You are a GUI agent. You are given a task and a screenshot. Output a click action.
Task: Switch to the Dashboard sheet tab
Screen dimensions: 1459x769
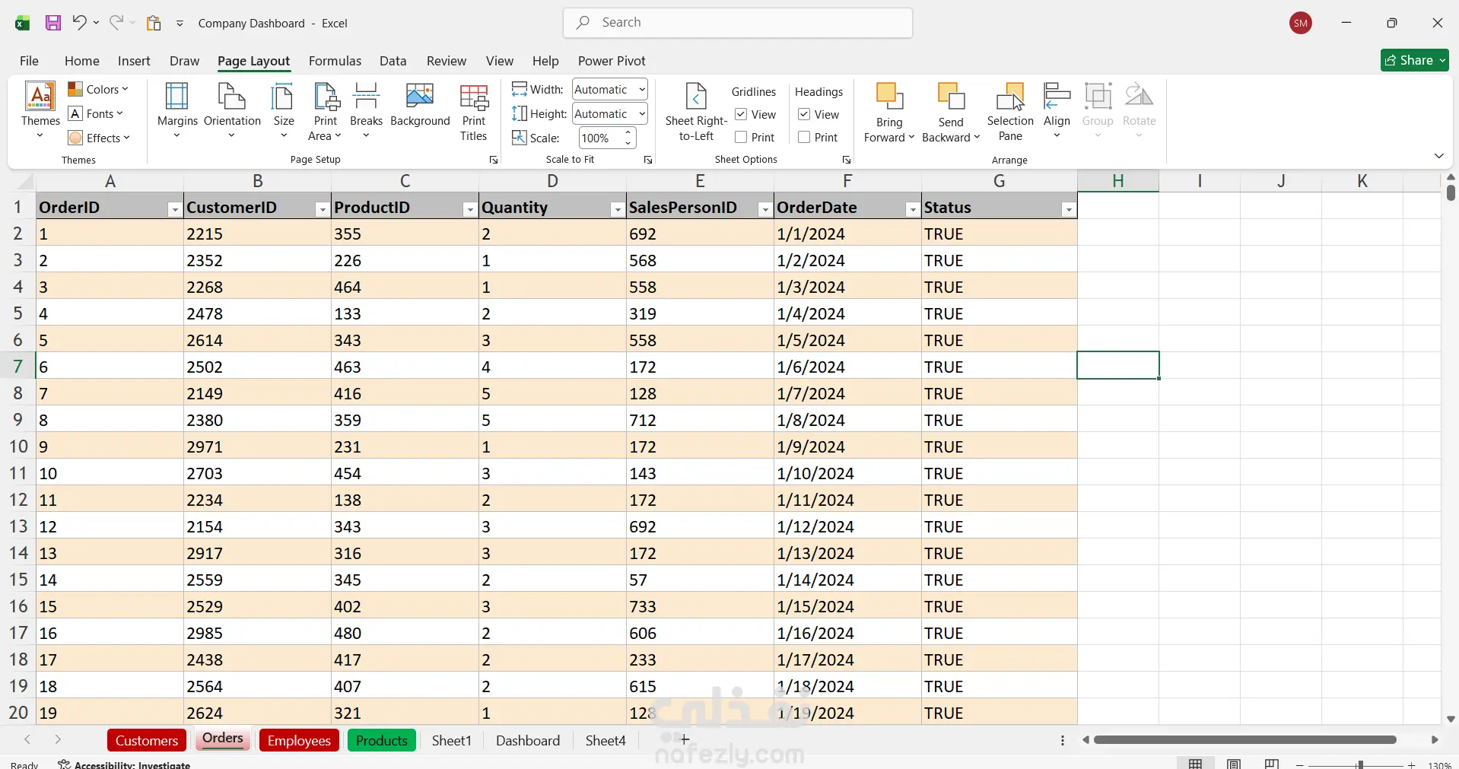tap(527, 740)
